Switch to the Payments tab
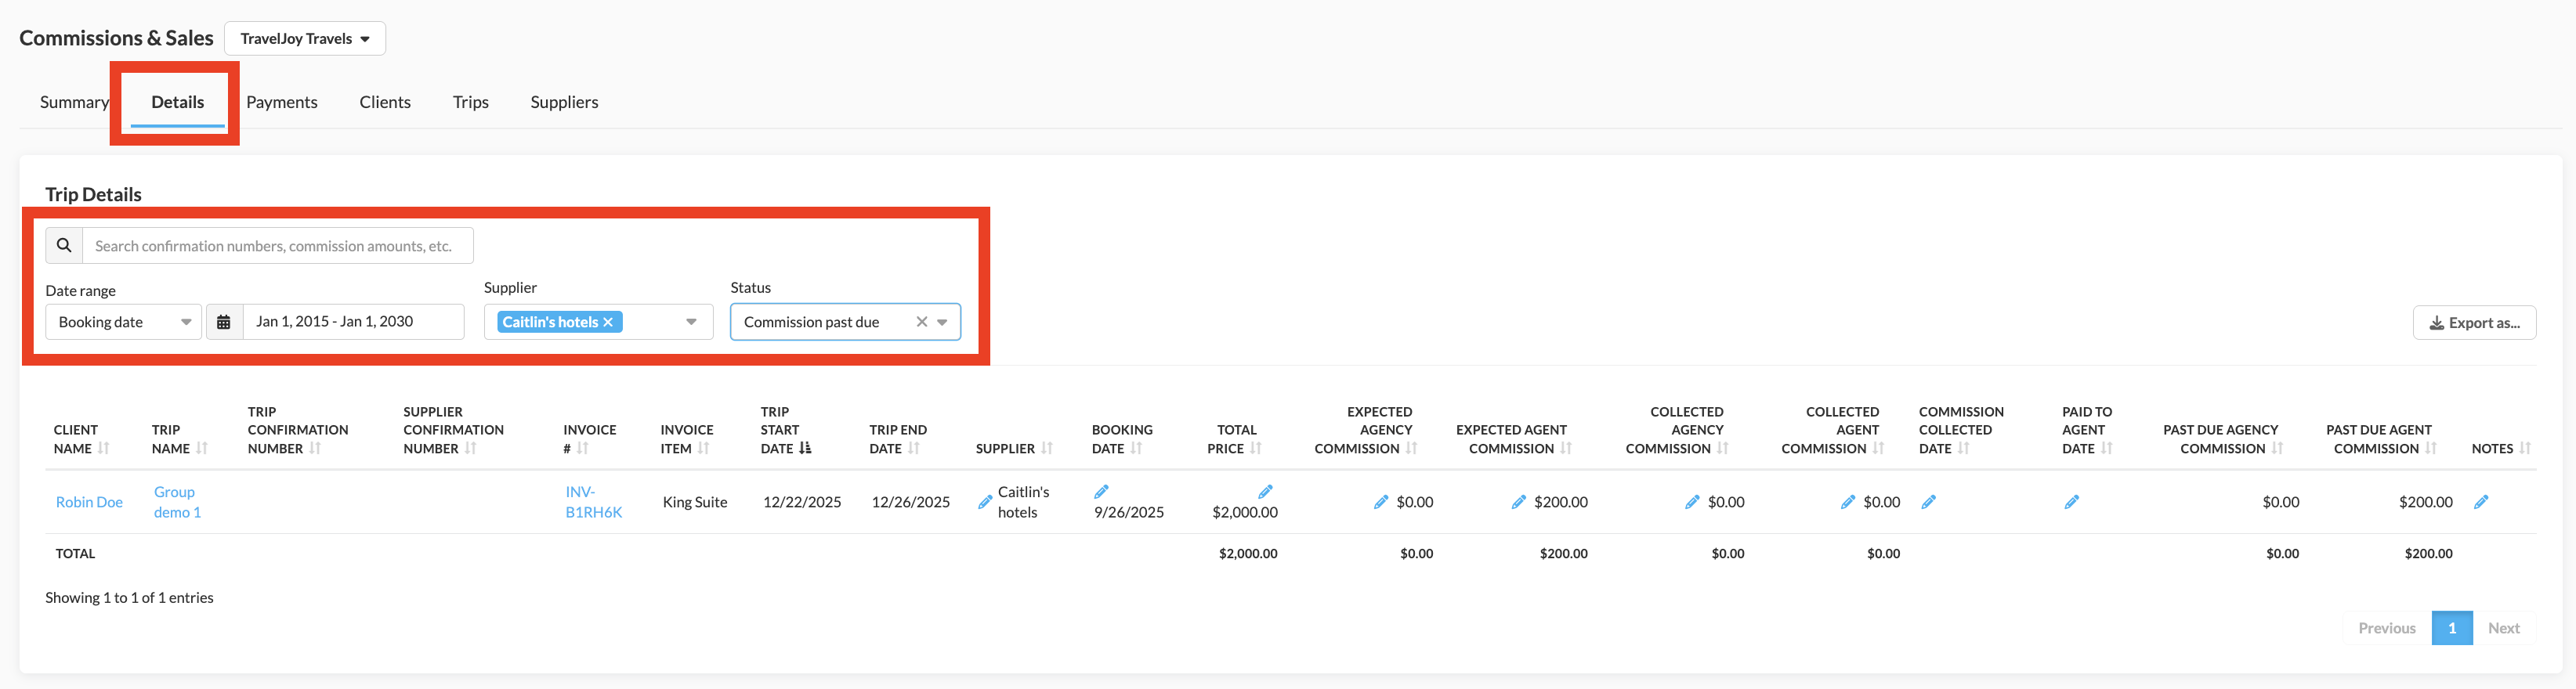 click(281, 102)
